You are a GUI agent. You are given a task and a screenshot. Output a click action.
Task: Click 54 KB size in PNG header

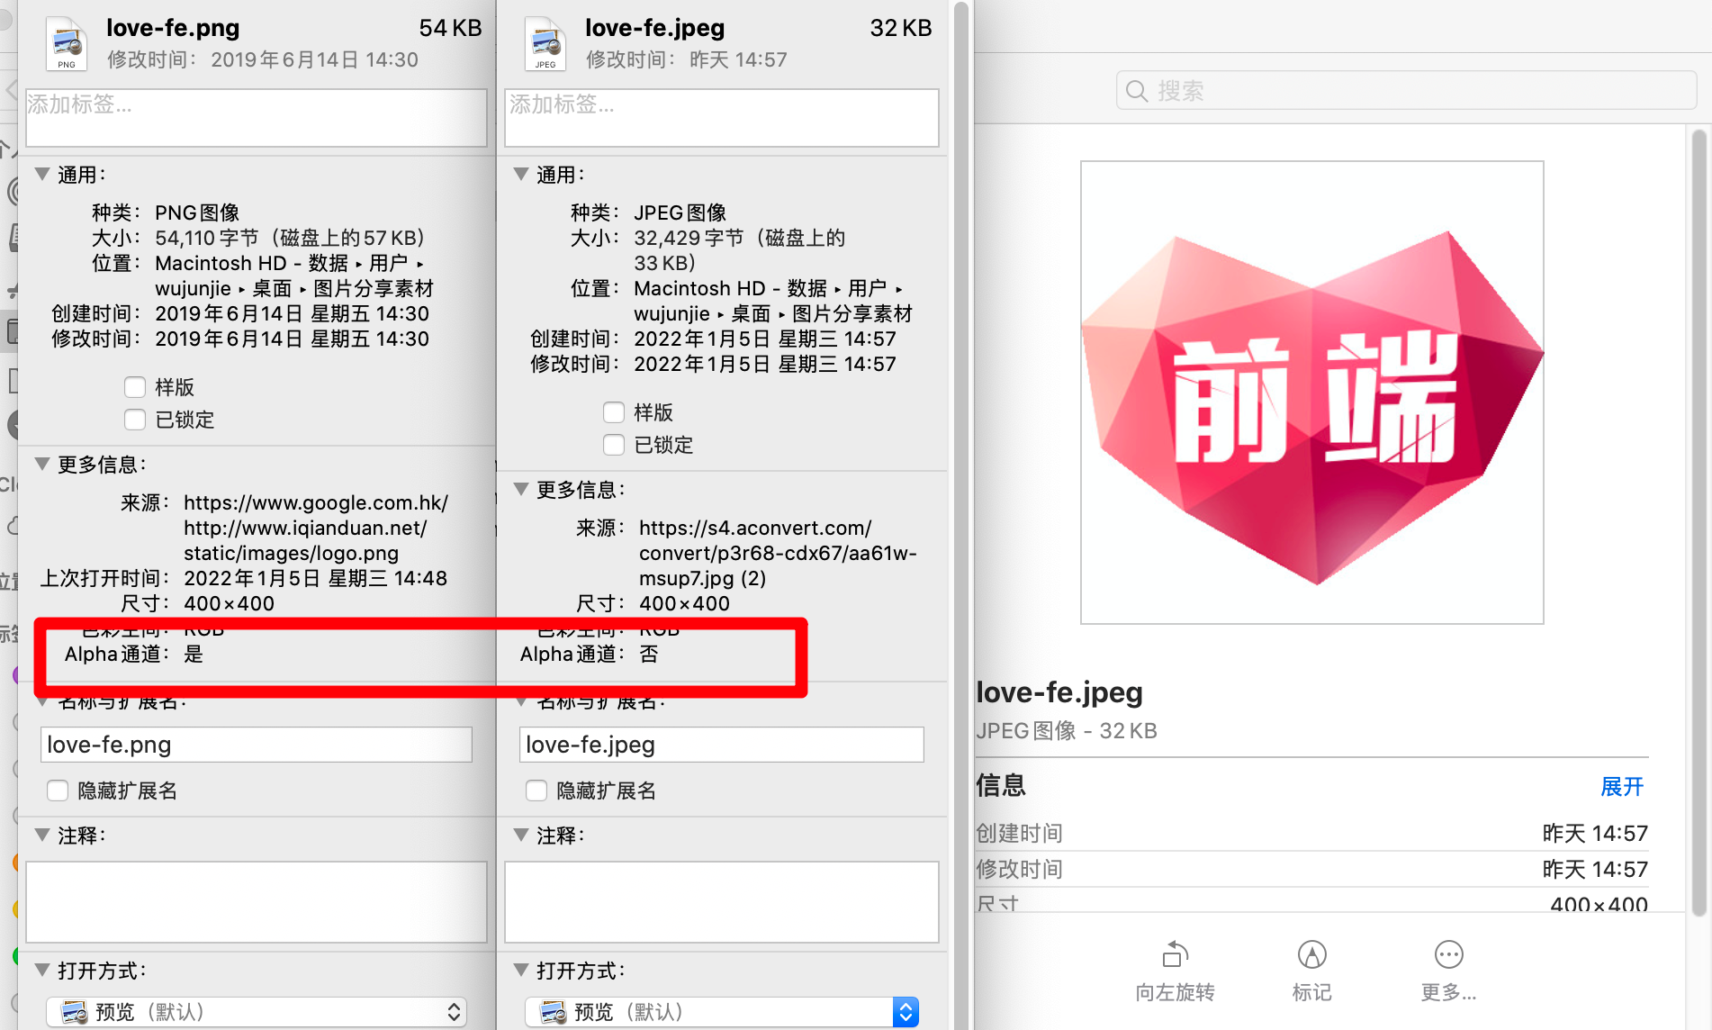(x=450, y=28)
